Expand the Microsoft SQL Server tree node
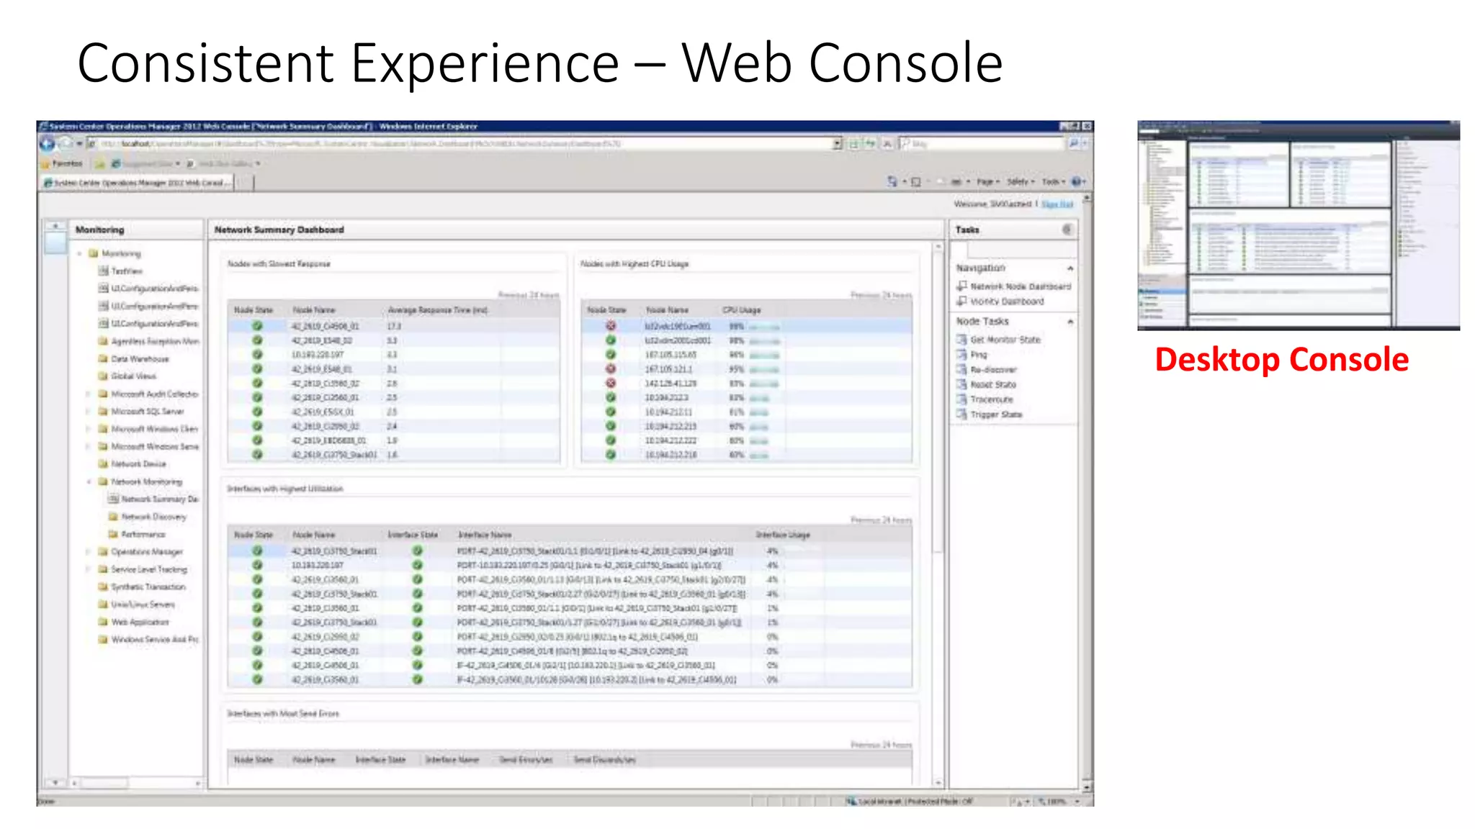1475x829 pixels. (89, 412)
